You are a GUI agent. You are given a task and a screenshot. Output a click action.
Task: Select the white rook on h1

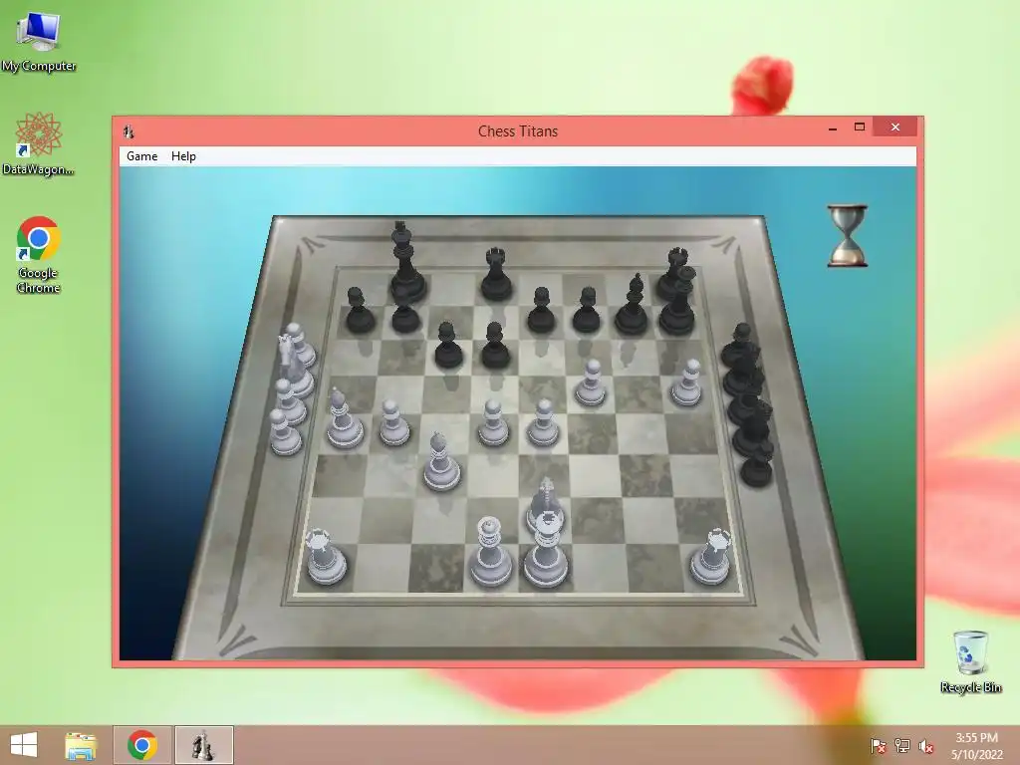tap(711, 557)
